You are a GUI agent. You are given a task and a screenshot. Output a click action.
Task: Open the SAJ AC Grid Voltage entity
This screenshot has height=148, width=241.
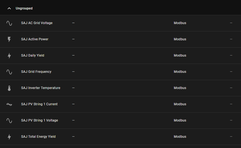pos(37,23)
